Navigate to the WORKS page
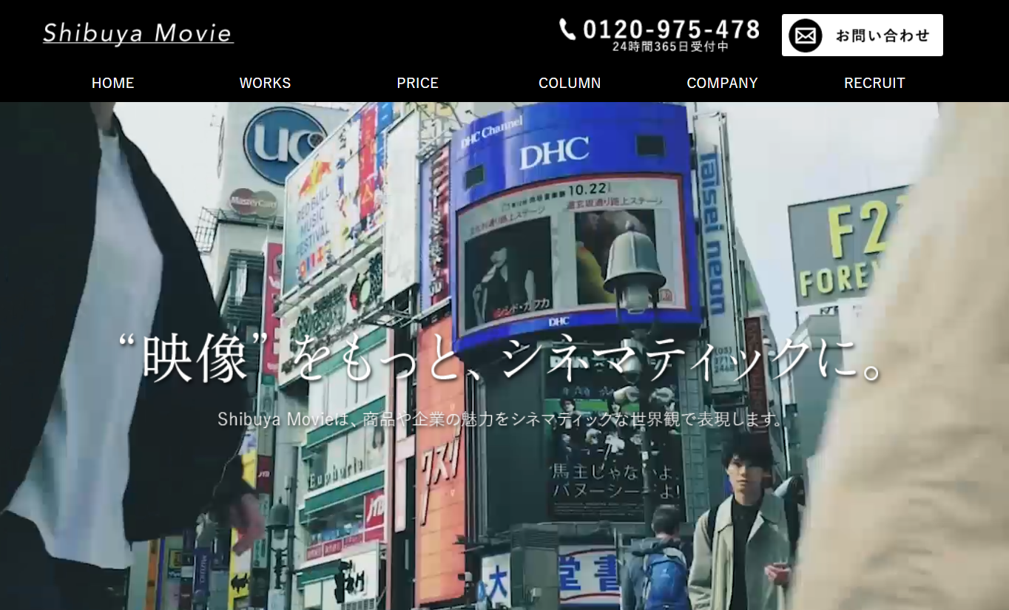The height and width of the screenshot is (610, 1009). [x=264, y=83]
